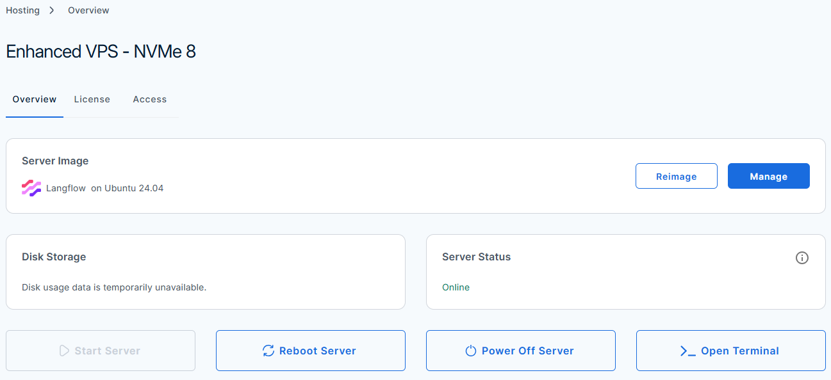831x380 pixels.
Task: Click the 'Server Status' card title
Action: click(x=477, y=257)
